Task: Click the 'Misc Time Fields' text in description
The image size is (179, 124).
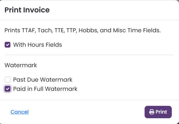Action: click(x=137, y=30)
